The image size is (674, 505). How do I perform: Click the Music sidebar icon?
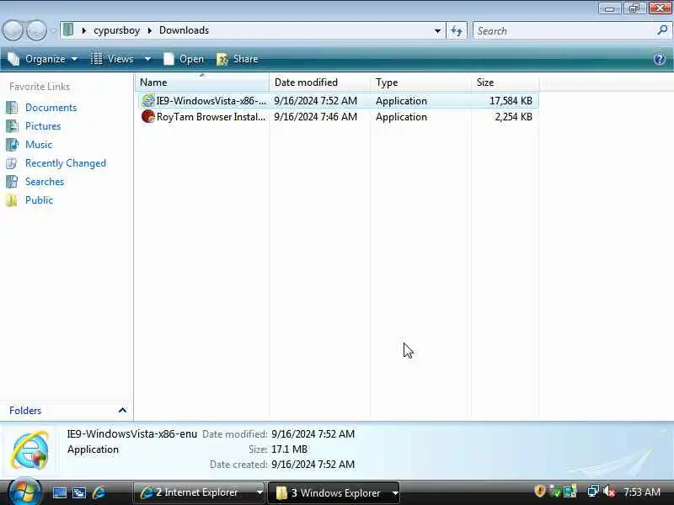(12, 144)
